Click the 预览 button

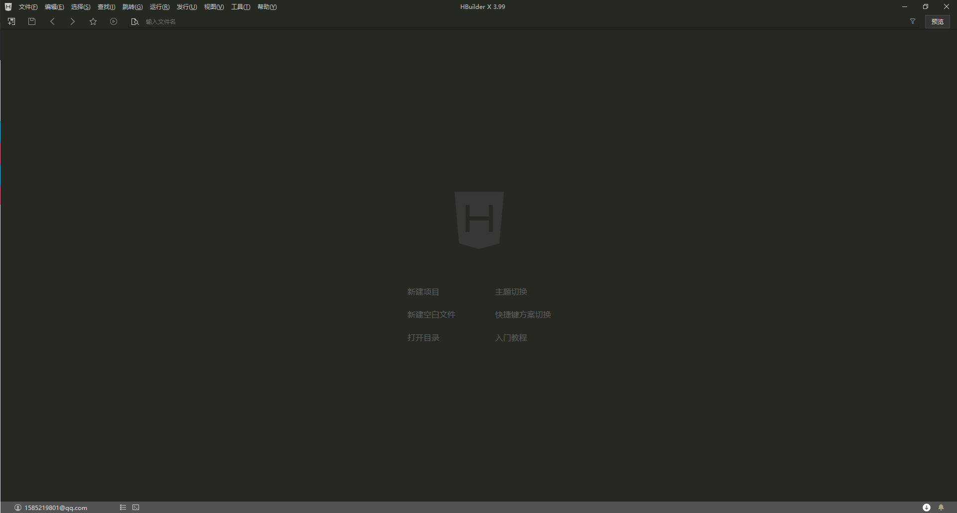pos(937,21)
